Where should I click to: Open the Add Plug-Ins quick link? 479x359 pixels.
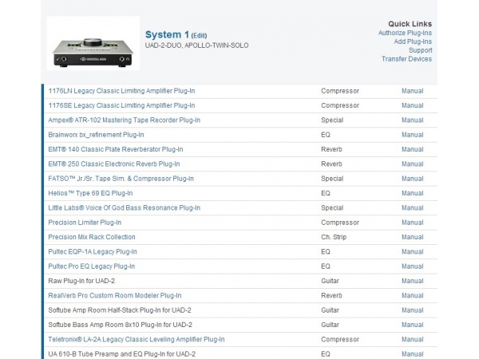413,41
